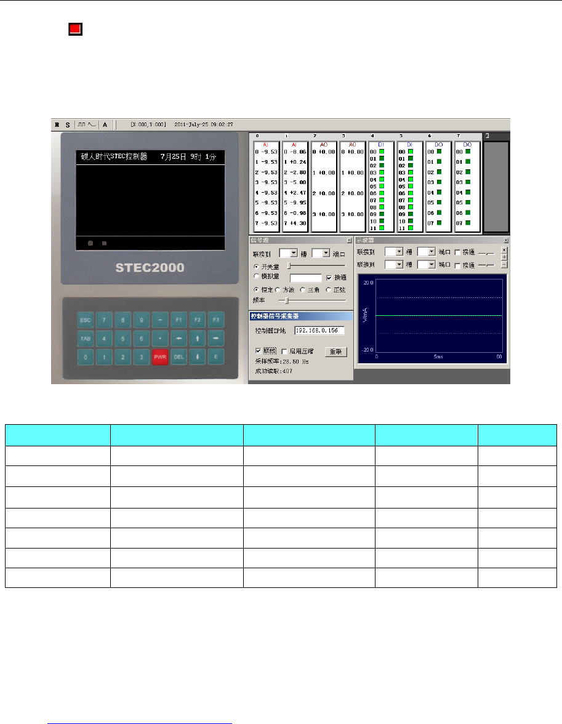The width and height of the screenshot is (562, 724).
Task: Click the oscilloscope minus zoom button
Action: (504, 265)
